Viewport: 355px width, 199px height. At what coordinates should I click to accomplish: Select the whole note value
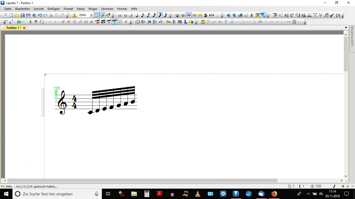click(x=125, y=15)
